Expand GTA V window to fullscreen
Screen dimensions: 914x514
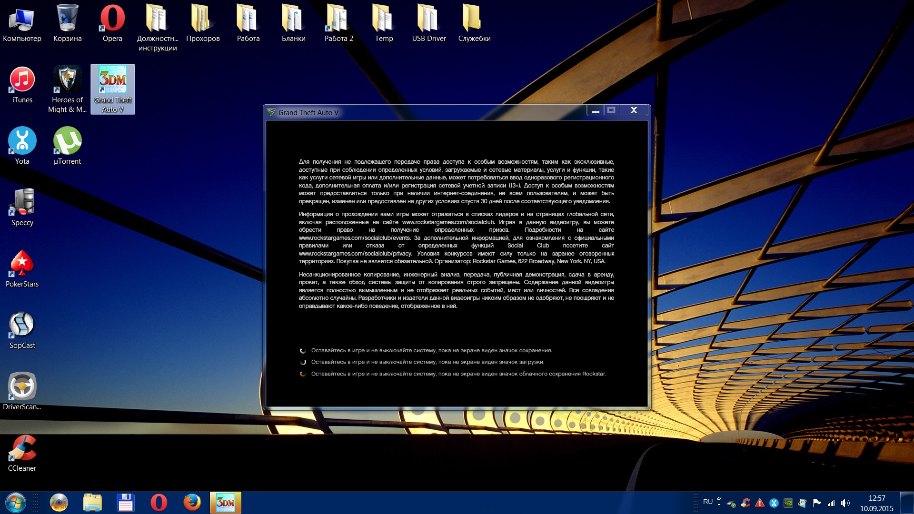[612, 110]
